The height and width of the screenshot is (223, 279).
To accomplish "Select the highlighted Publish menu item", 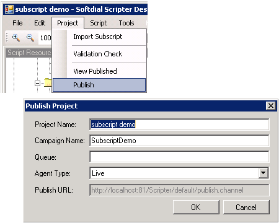I will coord(99,85).
